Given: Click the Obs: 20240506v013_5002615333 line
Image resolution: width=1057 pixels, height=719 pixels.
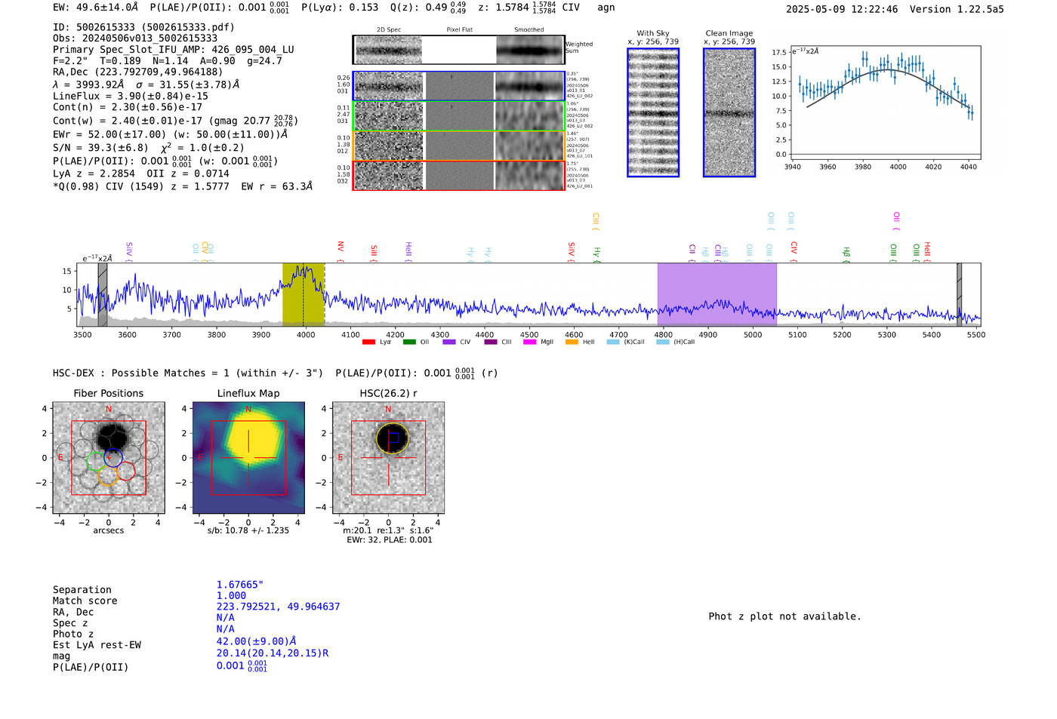Looking at the screenshot, I should click(135, 38).
